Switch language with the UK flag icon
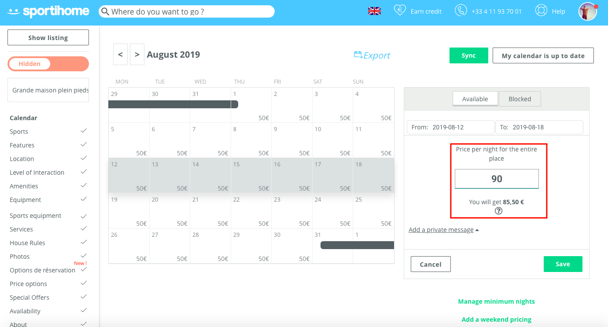 tap(374, 11)
